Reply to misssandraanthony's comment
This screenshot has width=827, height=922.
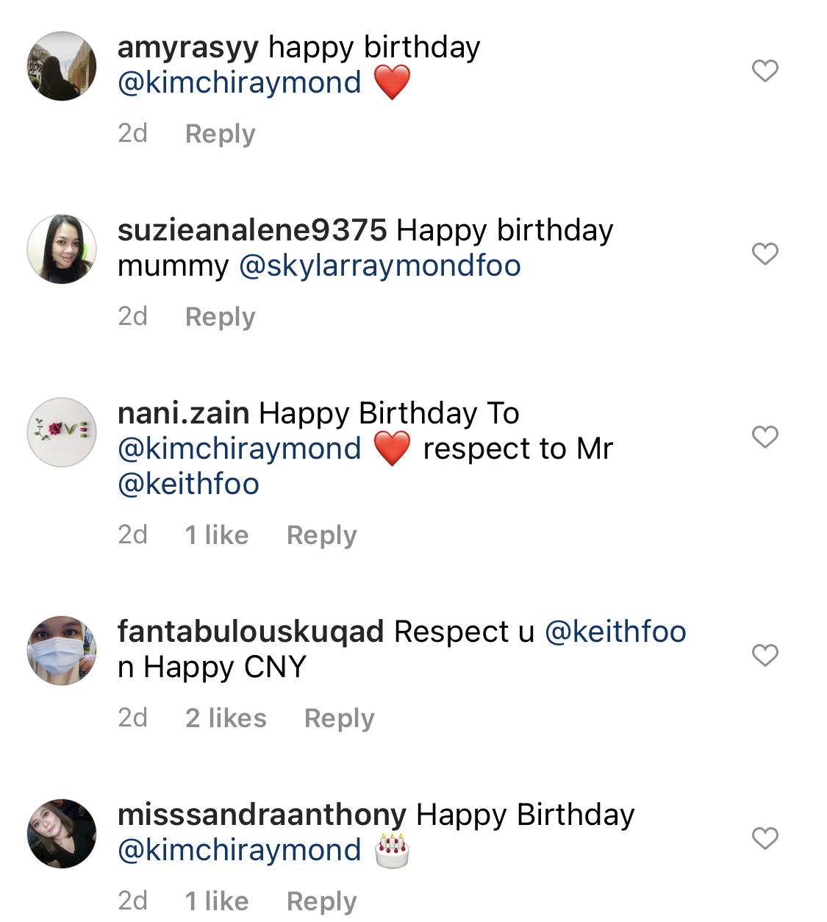pos(321,901)
